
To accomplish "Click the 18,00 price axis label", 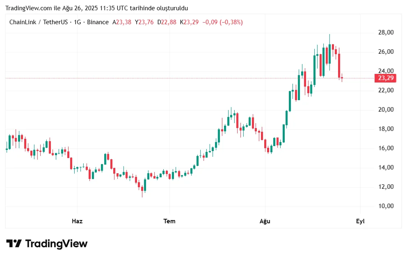I will point(386,129).
